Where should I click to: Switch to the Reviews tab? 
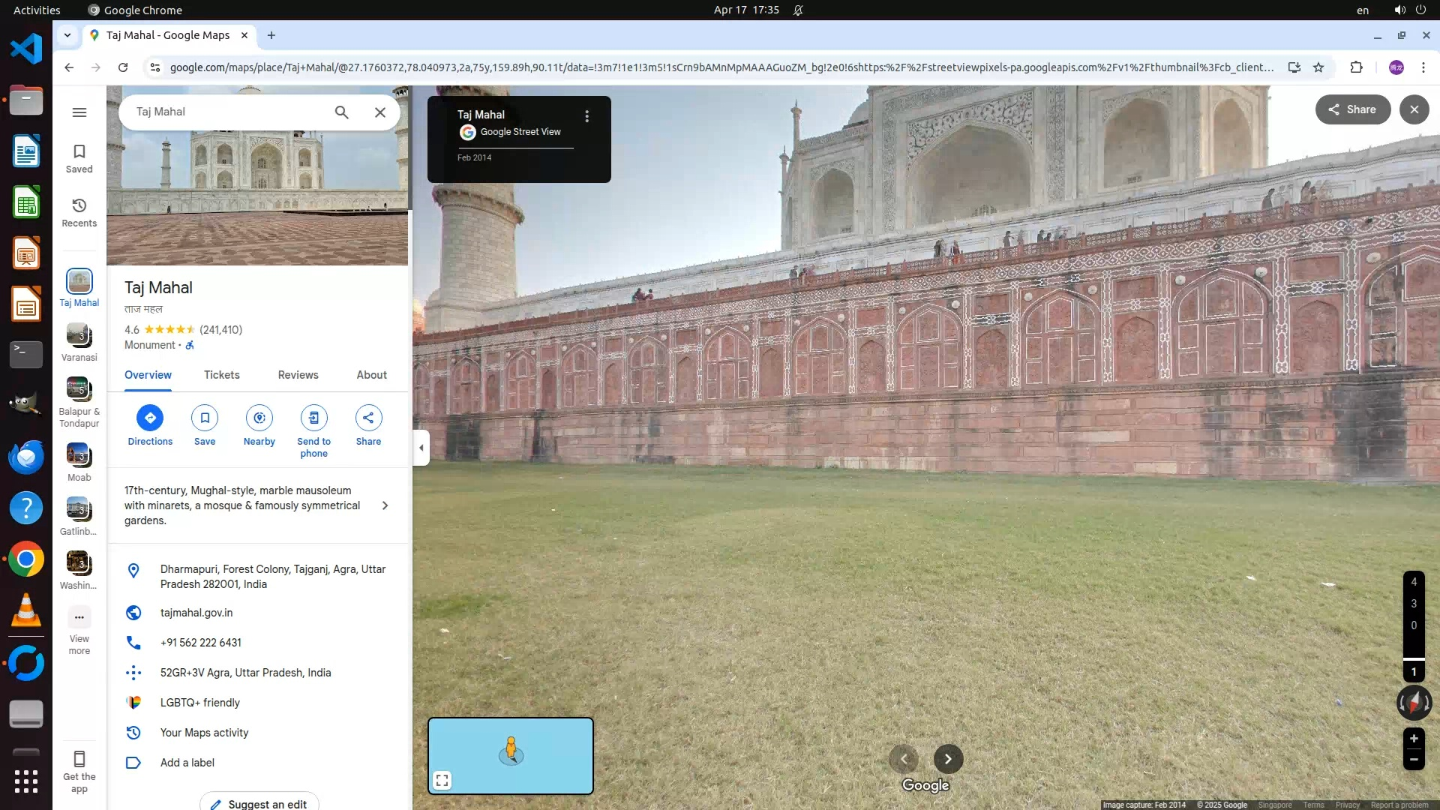[298, 375]
